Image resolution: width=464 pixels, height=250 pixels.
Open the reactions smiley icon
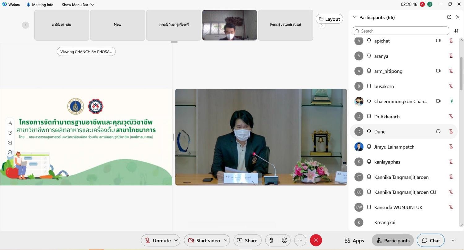pos(285,240)
